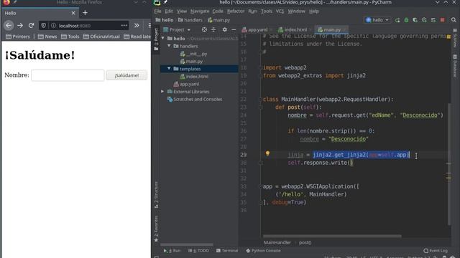
Task: Select Scratches and Consoles node
Action: pyautogui.click(x=195, y=99)
